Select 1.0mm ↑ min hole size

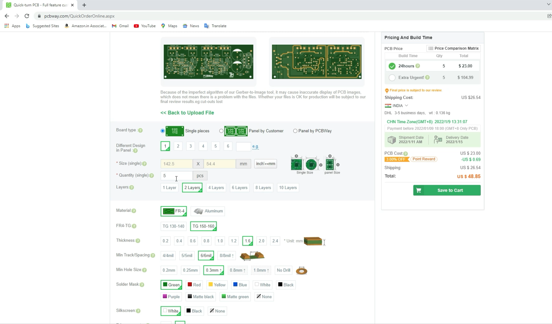pyautogui.click(x=261, y=270)
